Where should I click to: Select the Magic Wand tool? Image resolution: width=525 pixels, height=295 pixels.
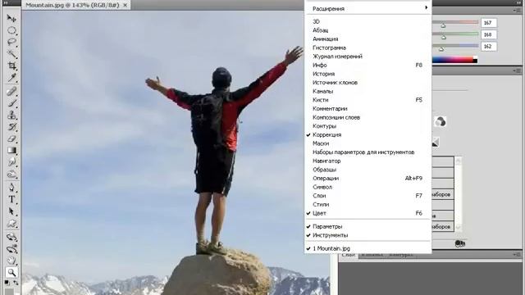point(11,54)
